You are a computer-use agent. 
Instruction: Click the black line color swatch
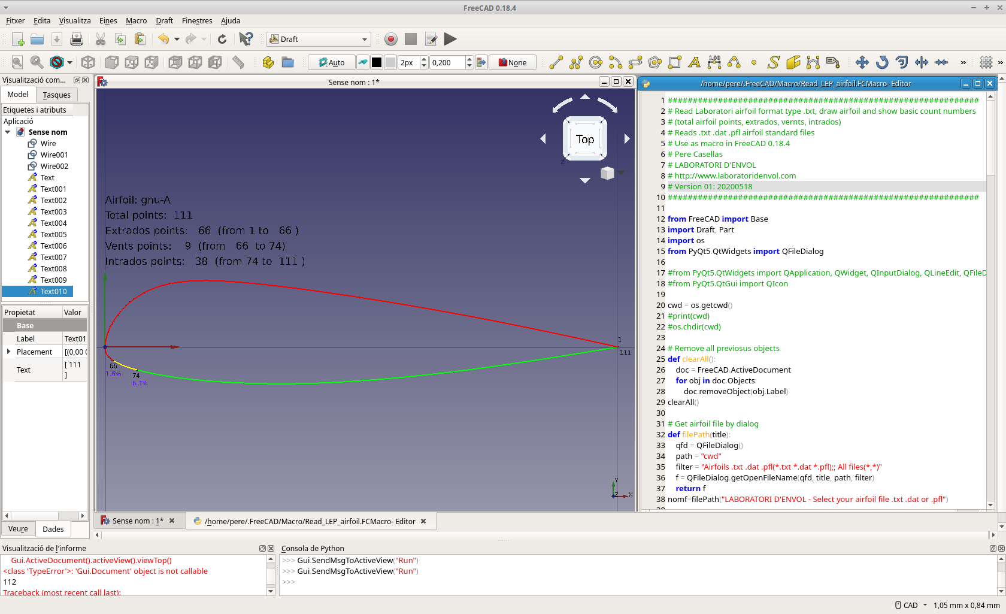click(x=377, y=62)
